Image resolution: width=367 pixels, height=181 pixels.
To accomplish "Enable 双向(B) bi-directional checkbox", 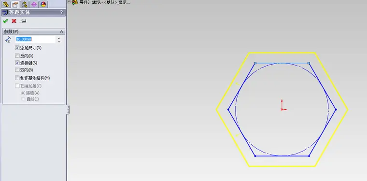I will pos(17,70).
